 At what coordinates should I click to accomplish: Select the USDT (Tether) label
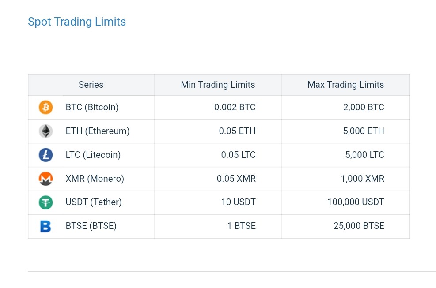pyautogui.click(x=94, y=202)
